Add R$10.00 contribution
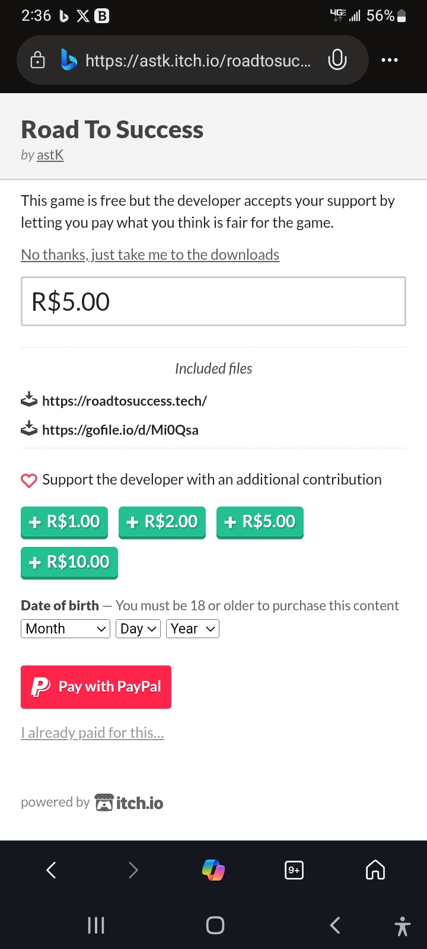Screen dimensions: 427x949 tap(69, 562)
